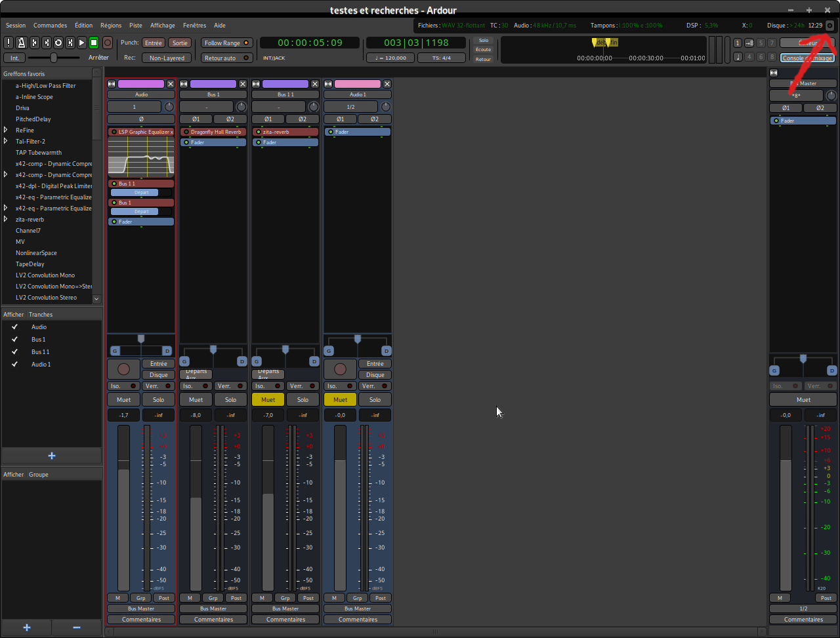The height and width of the screenshot is (638, 840).
Task: Click the status bar settings icon beside 12:29
Action: point(830,26)
